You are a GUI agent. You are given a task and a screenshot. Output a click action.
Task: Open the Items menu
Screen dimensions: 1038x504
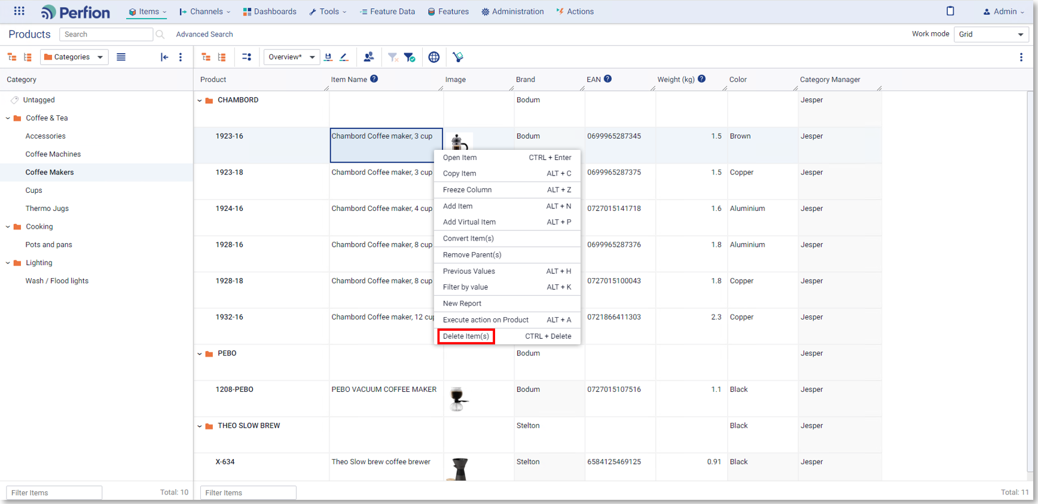[x=148, y=12]
